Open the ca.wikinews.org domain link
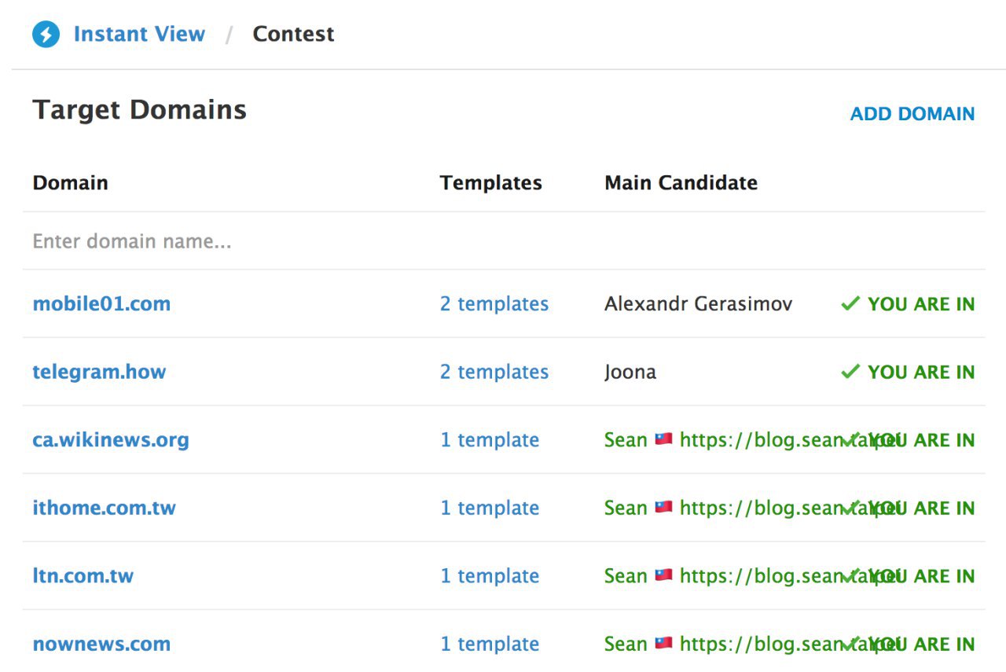This screenshot has height=672, width=1006. tap(111, 440)
